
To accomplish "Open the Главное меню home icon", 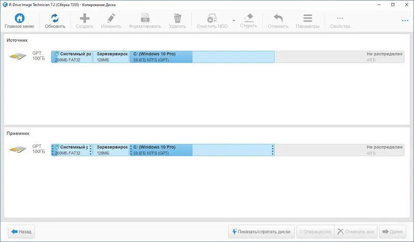I will (20, 18).
